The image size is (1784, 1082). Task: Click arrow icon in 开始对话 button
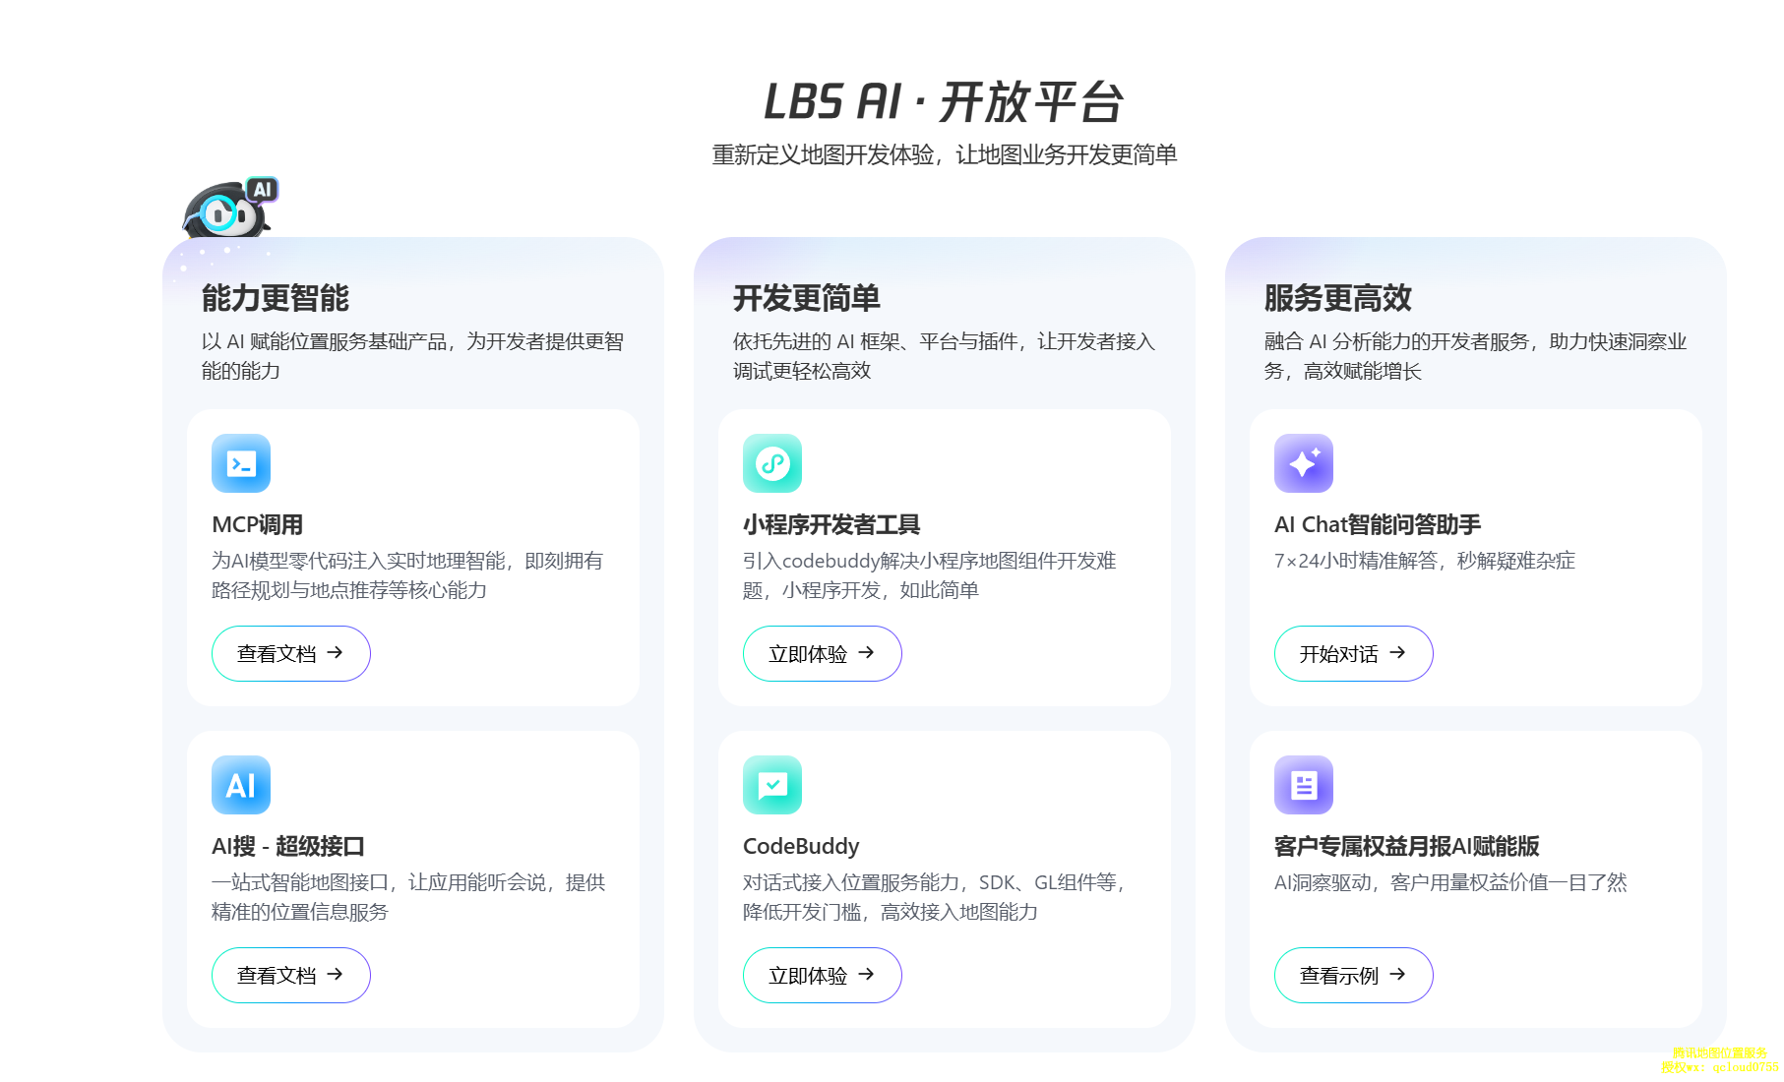pos(1397,653)
